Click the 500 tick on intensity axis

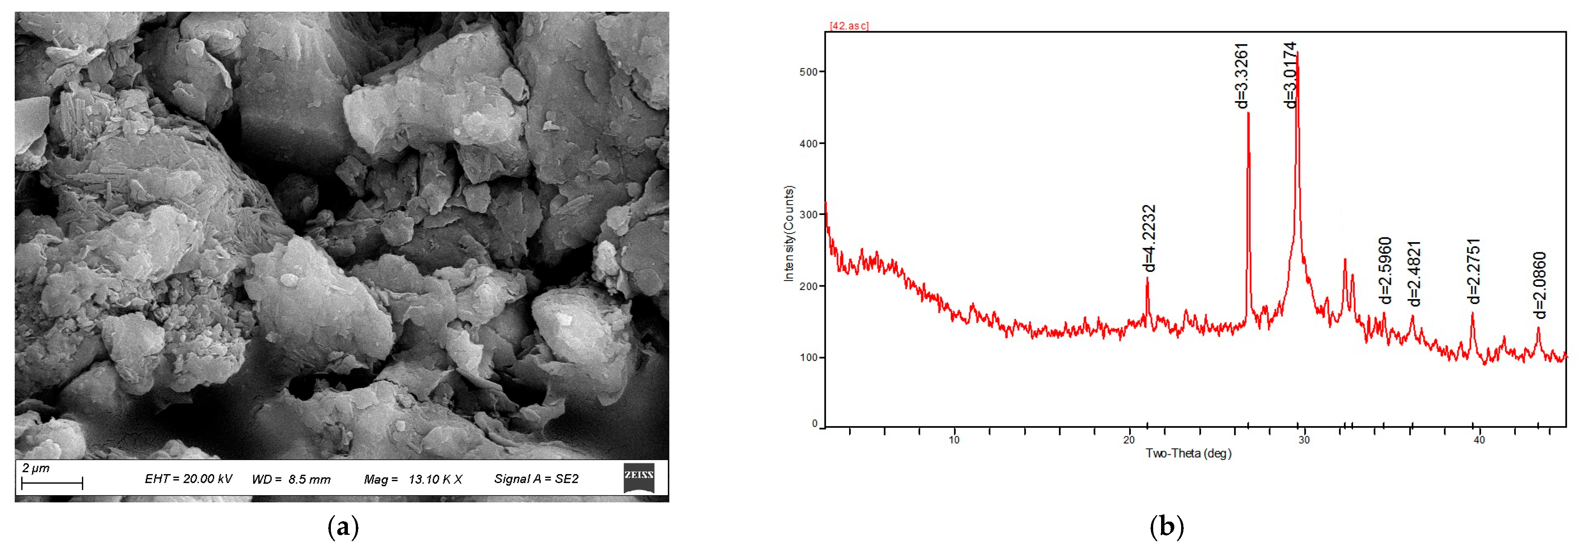pos(808,72)
